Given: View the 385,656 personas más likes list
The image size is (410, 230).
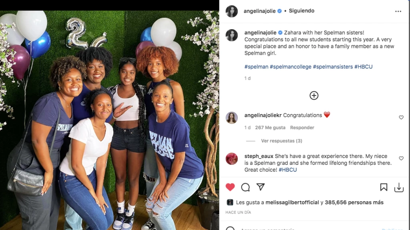Looking at the screenshot, I should click(354, 202).
